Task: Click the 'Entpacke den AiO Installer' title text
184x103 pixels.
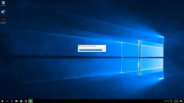Action: point(89,46)
